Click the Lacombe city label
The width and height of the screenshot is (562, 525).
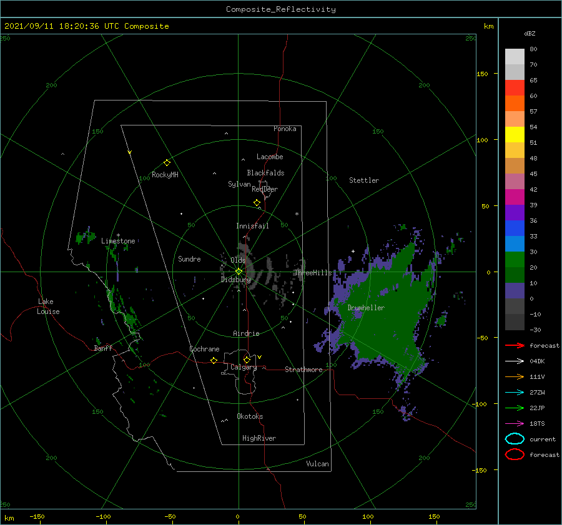click(270, 157)
